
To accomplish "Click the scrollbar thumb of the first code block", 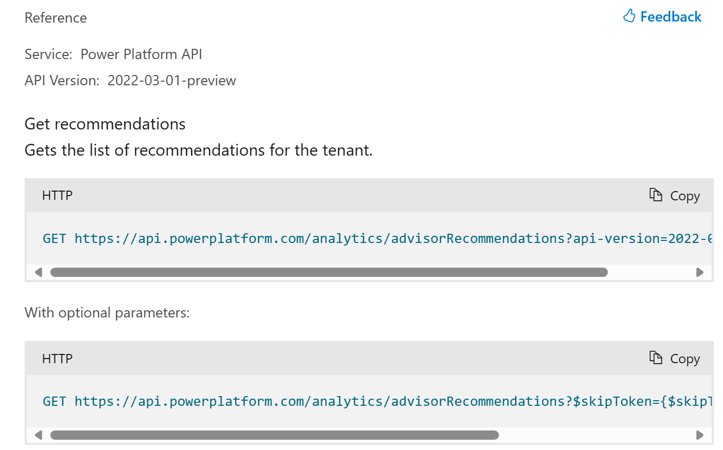I will [x=329, y=272].
